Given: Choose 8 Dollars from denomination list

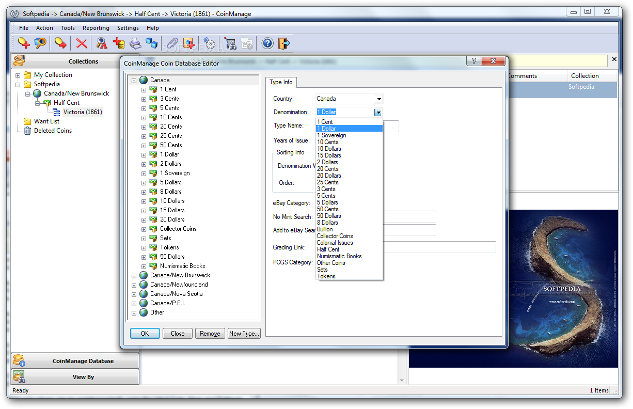Looking at the screenshot, I should click(349, 223).
